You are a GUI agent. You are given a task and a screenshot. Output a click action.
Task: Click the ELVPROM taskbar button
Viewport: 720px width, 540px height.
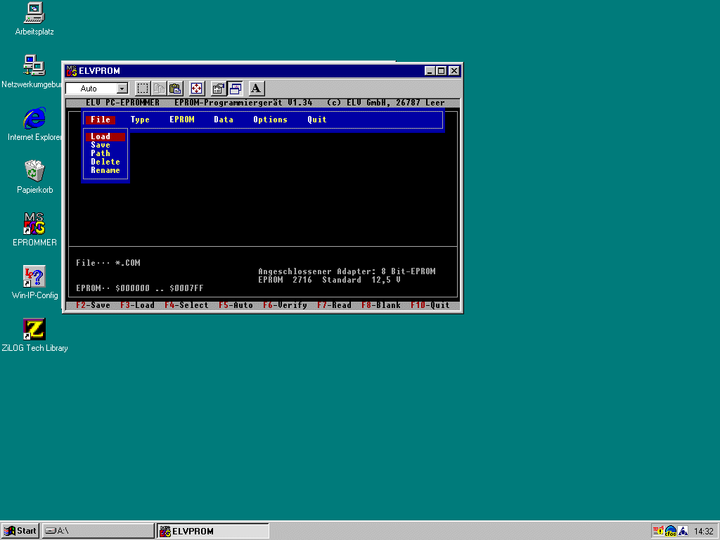(213, 531)
